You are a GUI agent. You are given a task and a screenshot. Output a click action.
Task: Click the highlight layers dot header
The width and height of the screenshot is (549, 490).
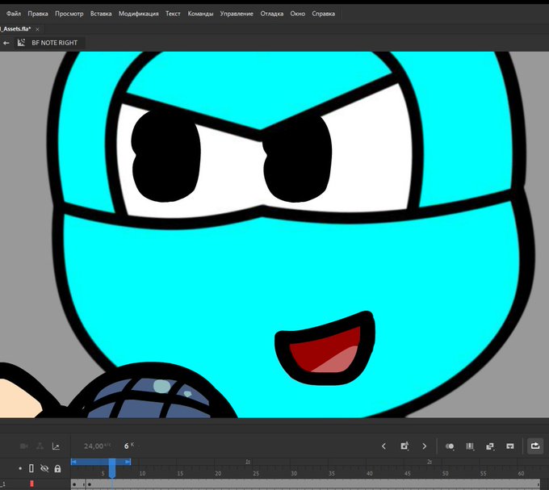click(x=20, y=468)
